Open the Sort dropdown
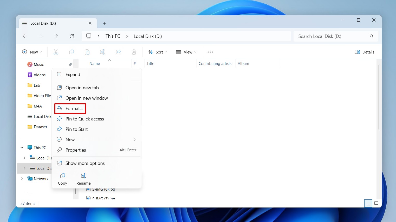This screenshot has width=396, height=222. 157,52
